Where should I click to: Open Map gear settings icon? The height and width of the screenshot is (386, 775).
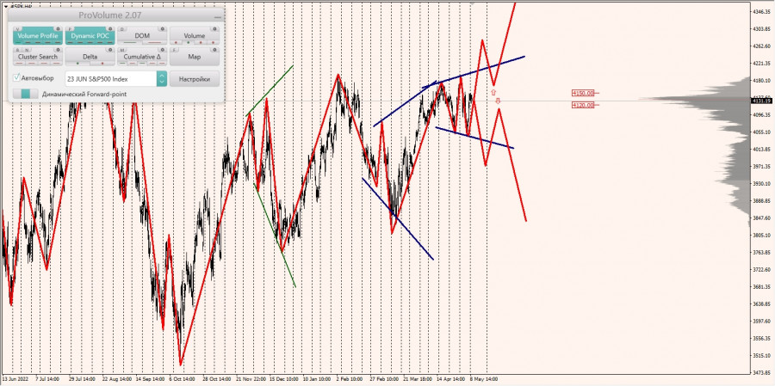click(214, 50)
